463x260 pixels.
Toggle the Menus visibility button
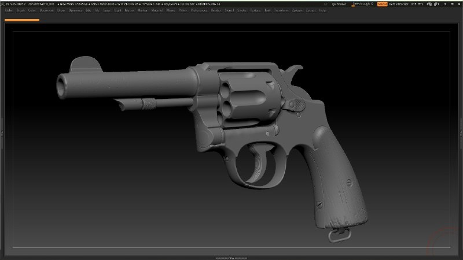[383, 4]
